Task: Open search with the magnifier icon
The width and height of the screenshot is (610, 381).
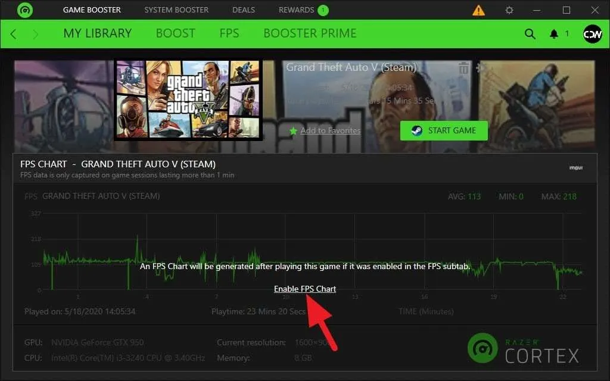Action: click(530, 34)
